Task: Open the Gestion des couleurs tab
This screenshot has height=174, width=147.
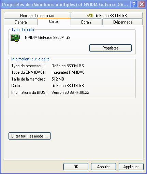Action: (37, 15)
